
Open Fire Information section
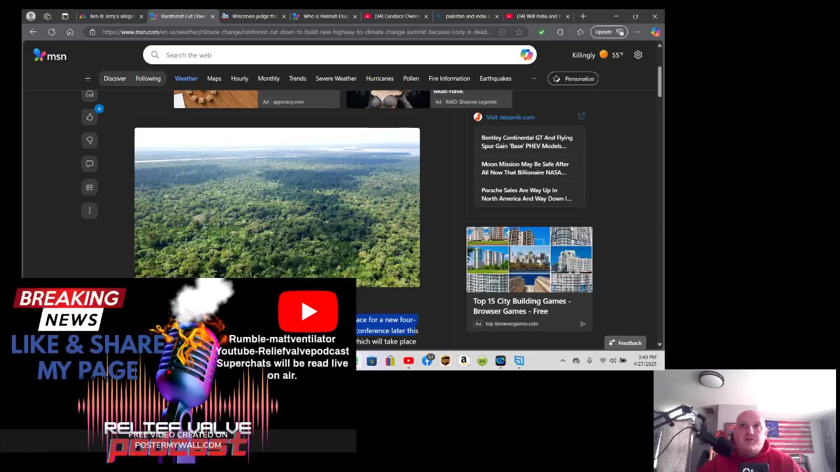[x=449, y=79]
